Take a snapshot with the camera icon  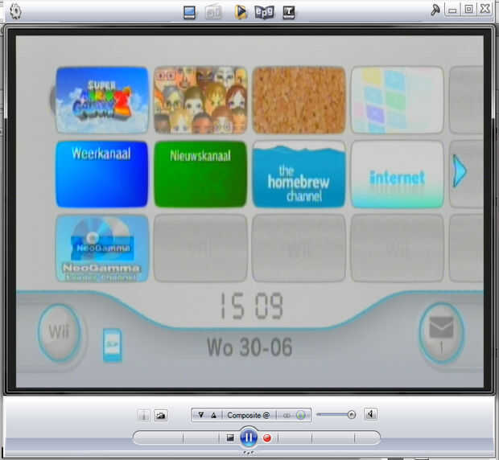[x=160, y=415]
